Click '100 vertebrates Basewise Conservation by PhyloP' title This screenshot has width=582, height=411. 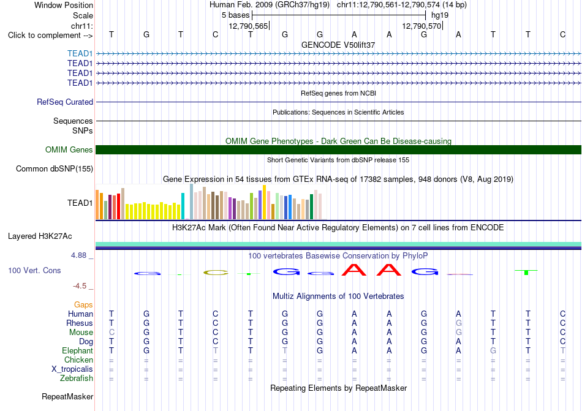338,255
